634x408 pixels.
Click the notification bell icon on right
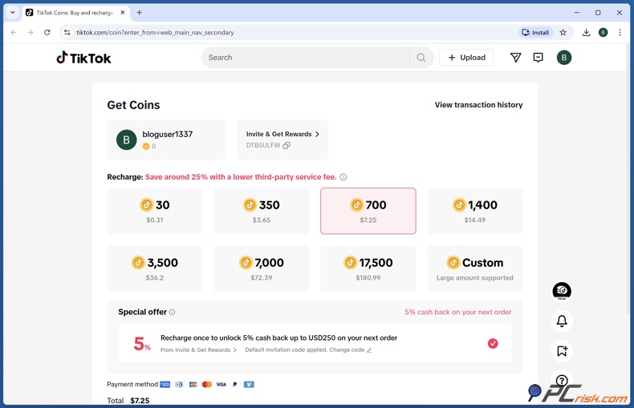coord(562,321)
